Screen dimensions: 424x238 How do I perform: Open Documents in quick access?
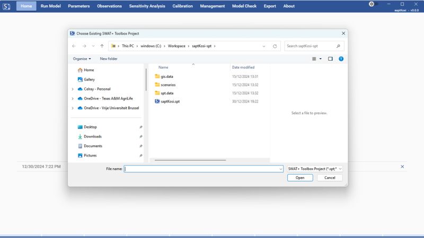93,146
